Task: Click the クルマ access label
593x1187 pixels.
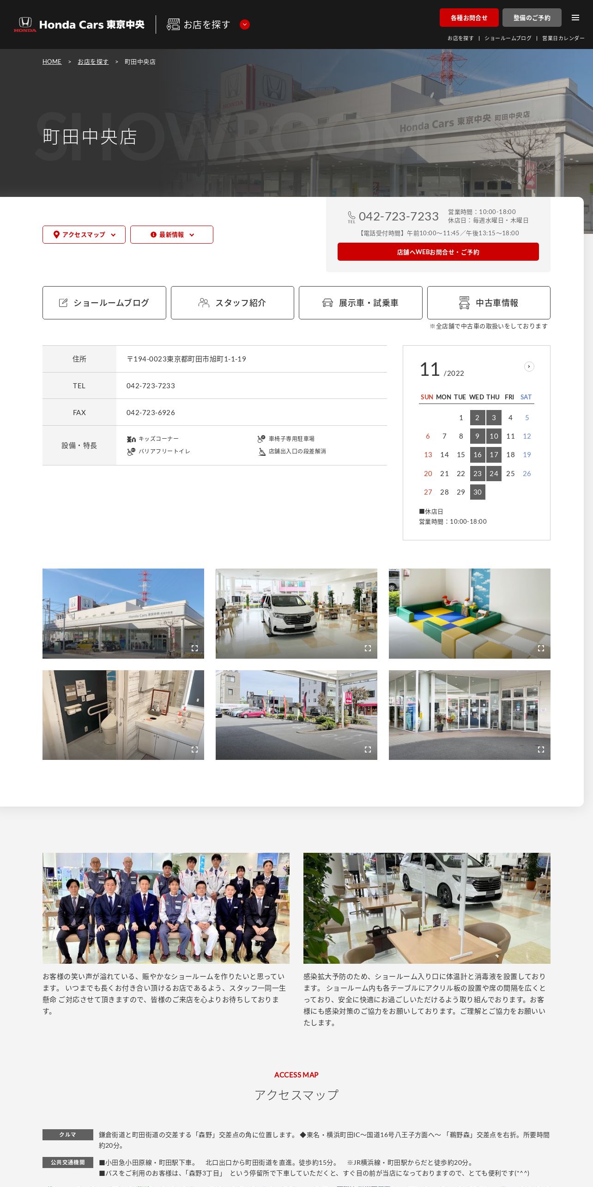Action: tap(68, 1135)
